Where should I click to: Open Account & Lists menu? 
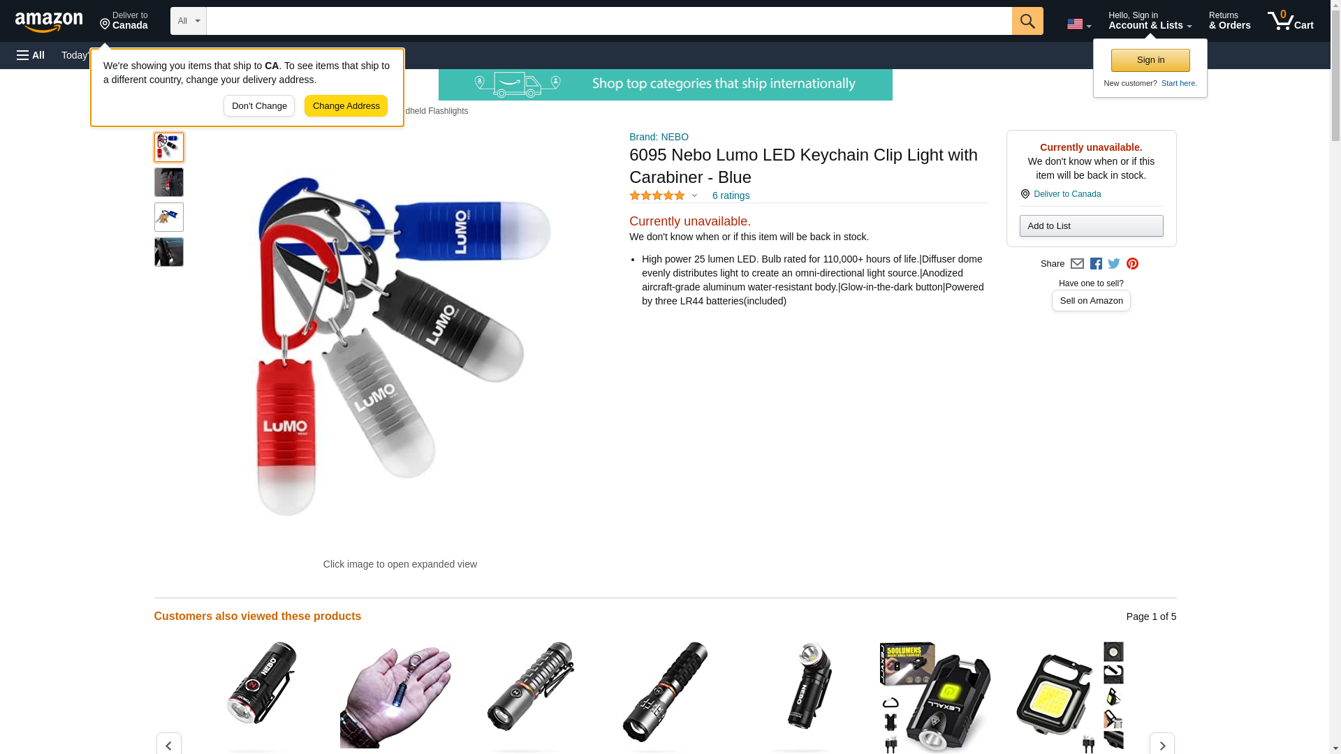[1150, 21]
